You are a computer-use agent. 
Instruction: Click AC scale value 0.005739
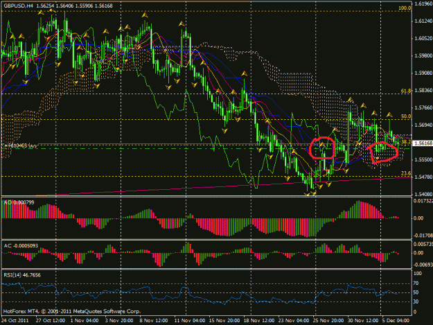[423, 245]
